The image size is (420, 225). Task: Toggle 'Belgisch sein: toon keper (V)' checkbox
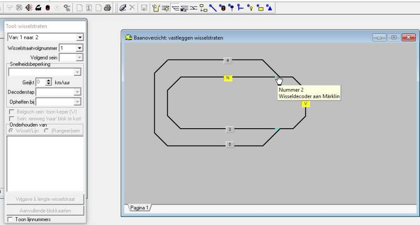[x=12, y=111]
